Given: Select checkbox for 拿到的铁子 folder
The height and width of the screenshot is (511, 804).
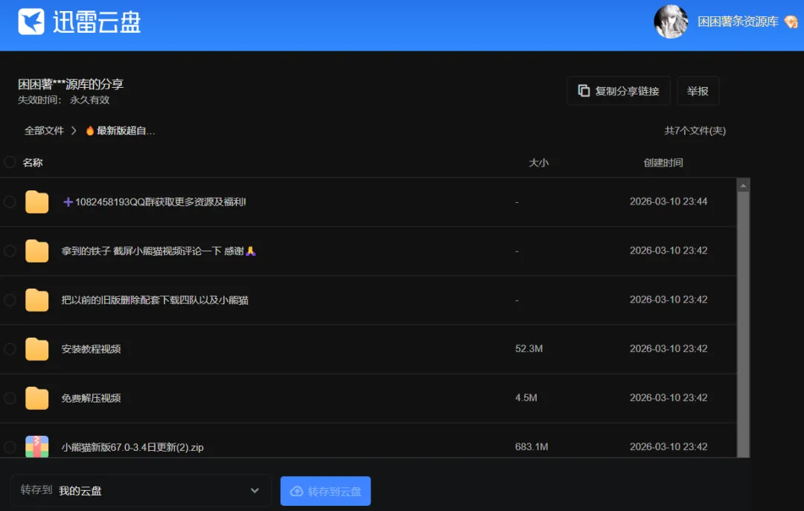Looking at the screenshot, I should coord(10,251).
